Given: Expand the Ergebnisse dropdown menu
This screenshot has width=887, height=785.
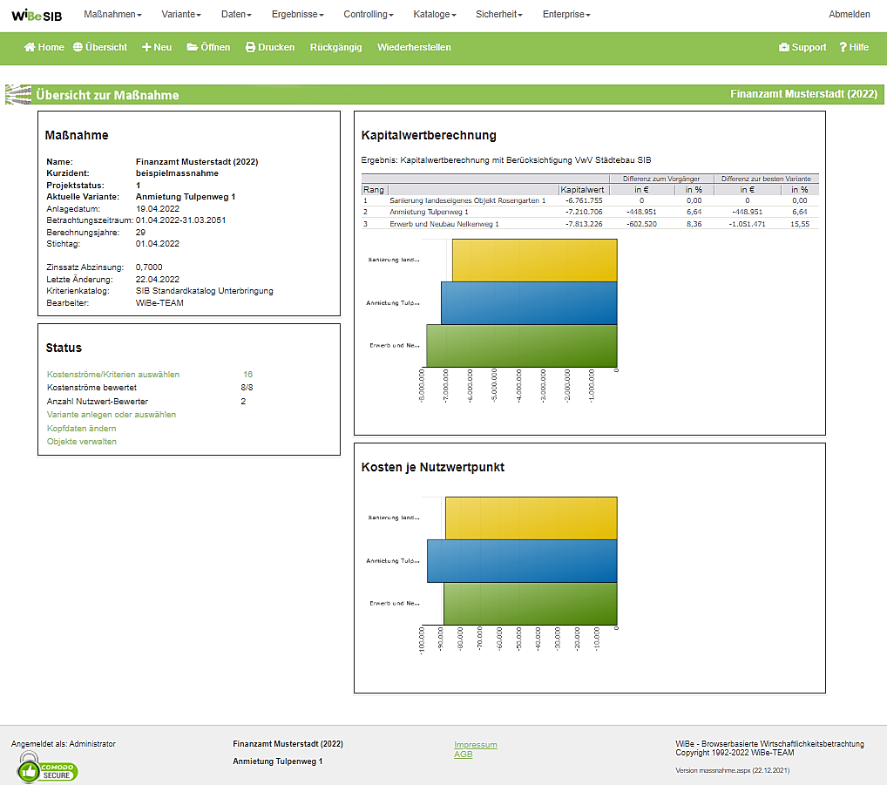Looking at the screenshot, I should [297, 15].
